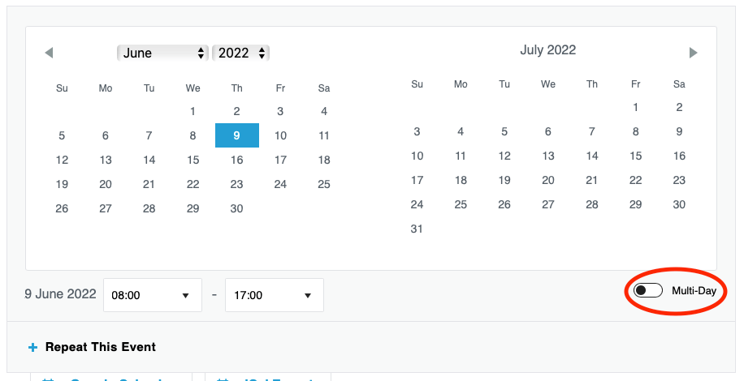The width and height of the screenshot is (744, 381).
Task: Expand the 08:00 start time dropdown
Action: pyautogui.click(x=153, y=295)
